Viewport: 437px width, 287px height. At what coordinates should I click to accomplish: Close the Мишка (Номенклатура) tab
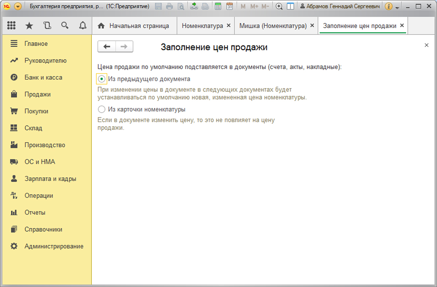point(312,25)
